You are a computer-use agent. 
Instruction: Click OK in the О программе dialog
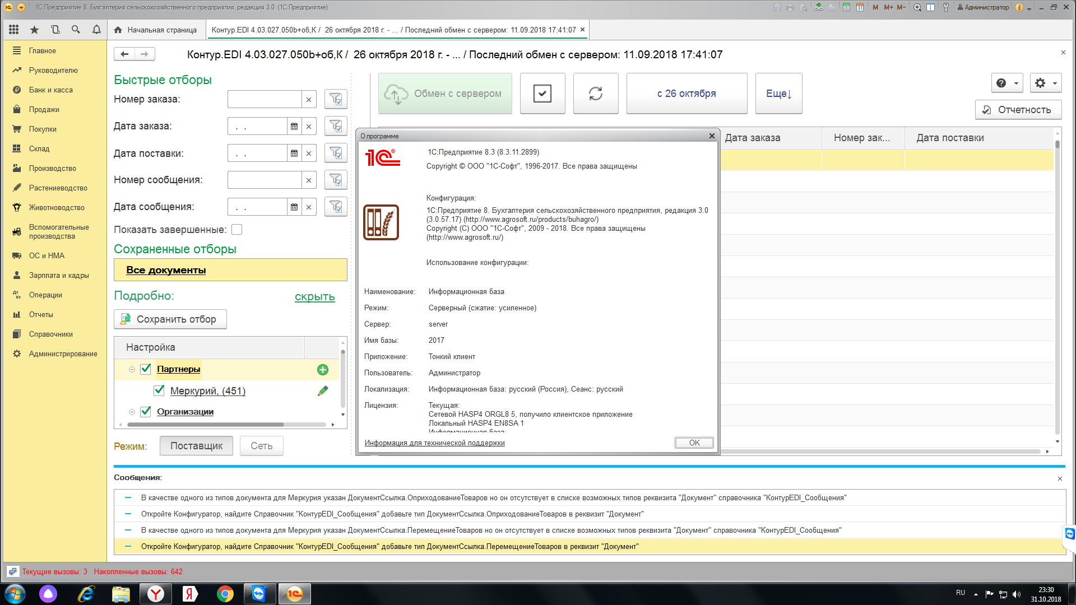(694, 443)
